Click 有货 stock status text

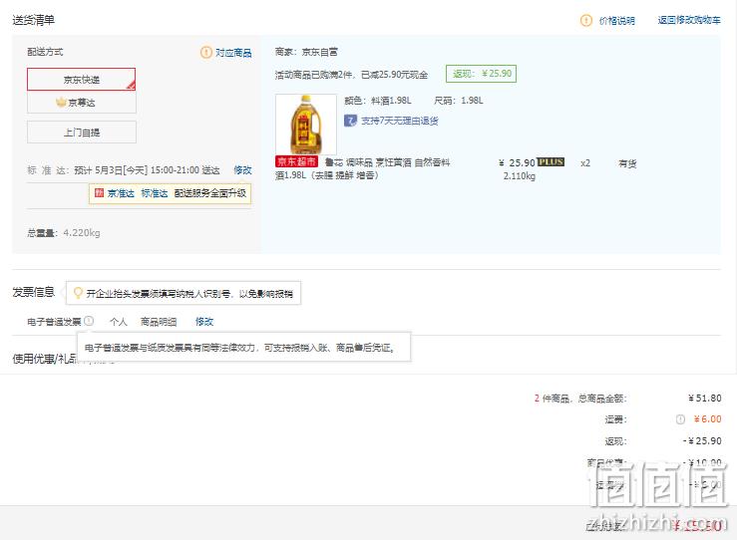pyautogui.click(x=627, y=163)
